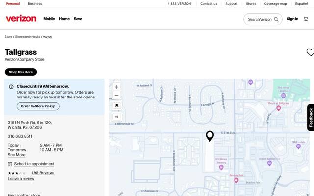
Task: Open Contact us link
Action: click(x=209, y=4)
